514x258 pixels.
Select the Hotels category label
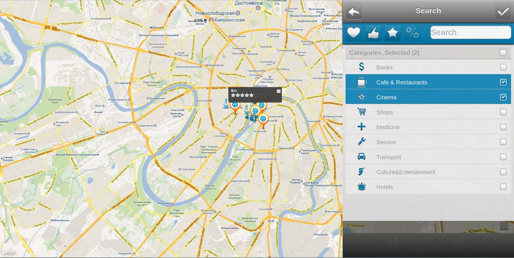[x=385, y=187]
